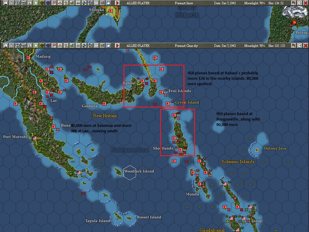This screenshot has height=232, width=309.
Task: Select Japanese base beside Feni Islands label
Action: [x=161, y=92]
